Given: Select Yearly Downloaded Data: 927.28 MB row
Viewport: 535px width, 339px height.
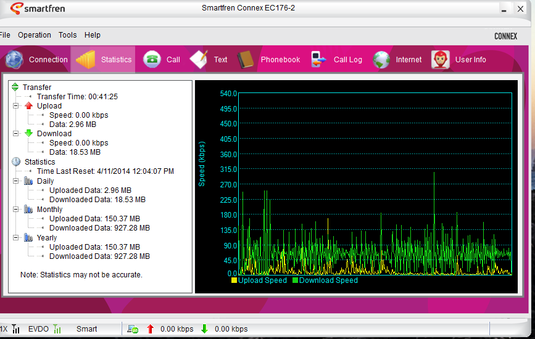Looking at the screenshot, I should coord(99,256).
